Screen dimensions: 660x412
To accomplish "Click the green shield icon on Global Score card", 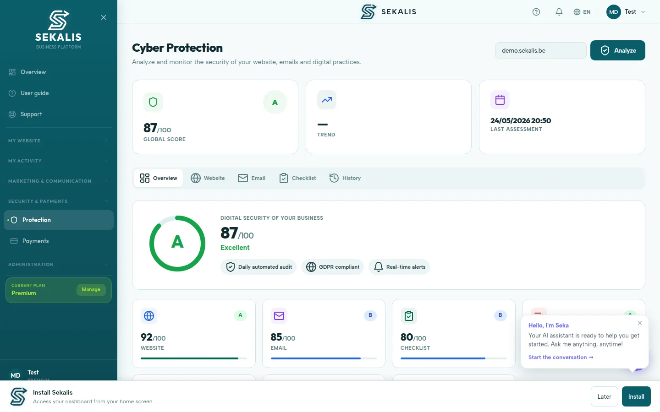I will (x=153, y=102).
